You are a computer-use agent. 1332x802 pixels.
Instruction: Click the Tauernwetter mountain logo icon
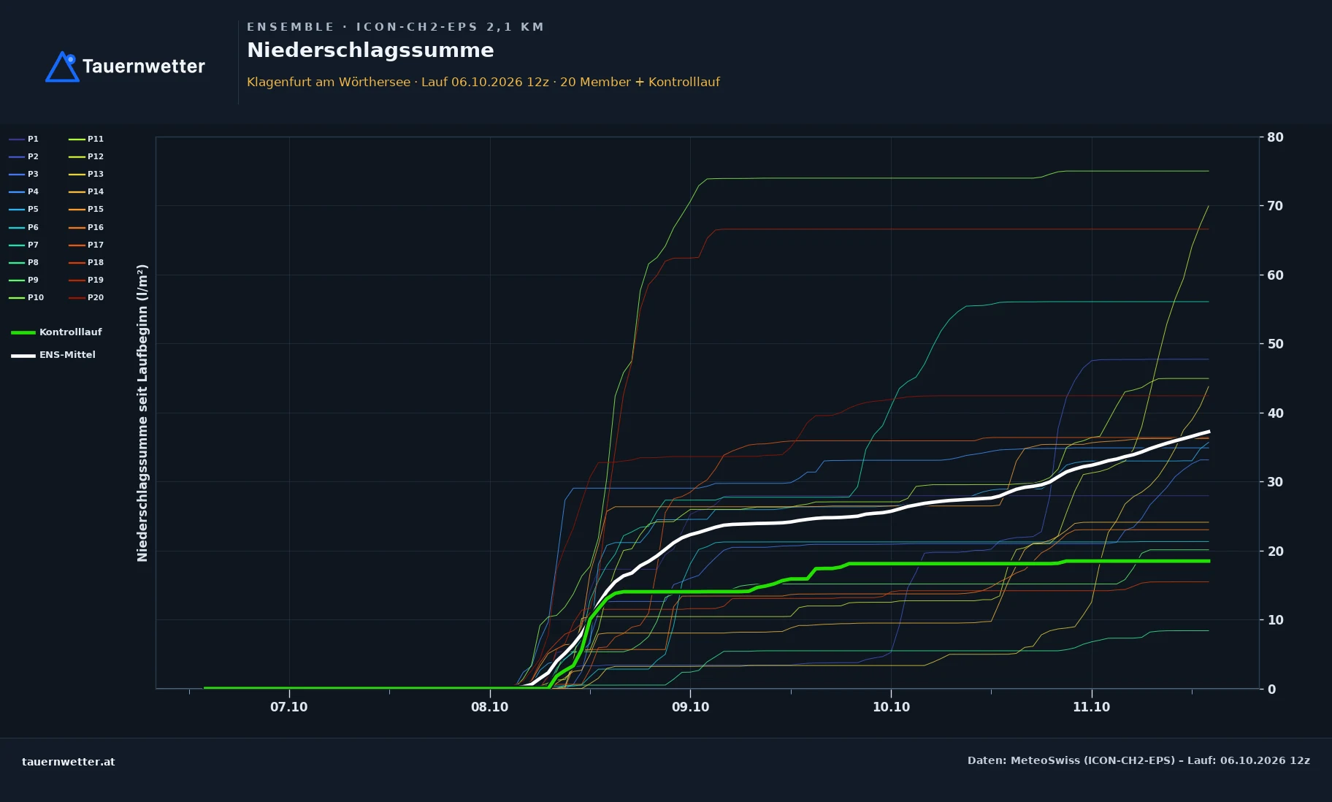click(62, 66)
